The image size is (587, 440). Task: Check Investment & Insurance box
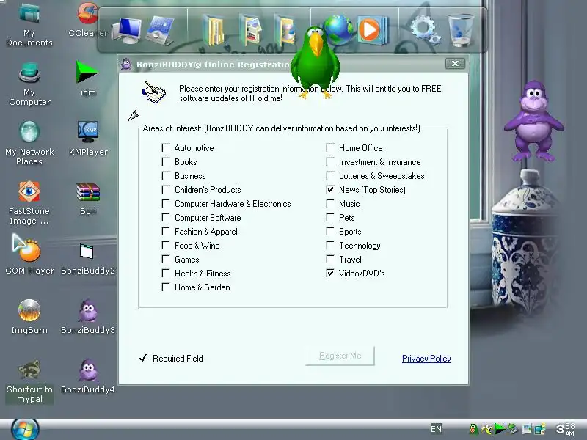[329, 161]
